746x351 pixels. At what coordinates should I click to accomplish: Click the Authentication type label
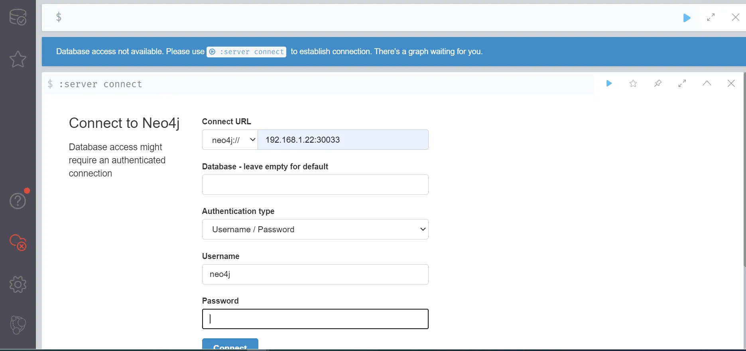238,211
